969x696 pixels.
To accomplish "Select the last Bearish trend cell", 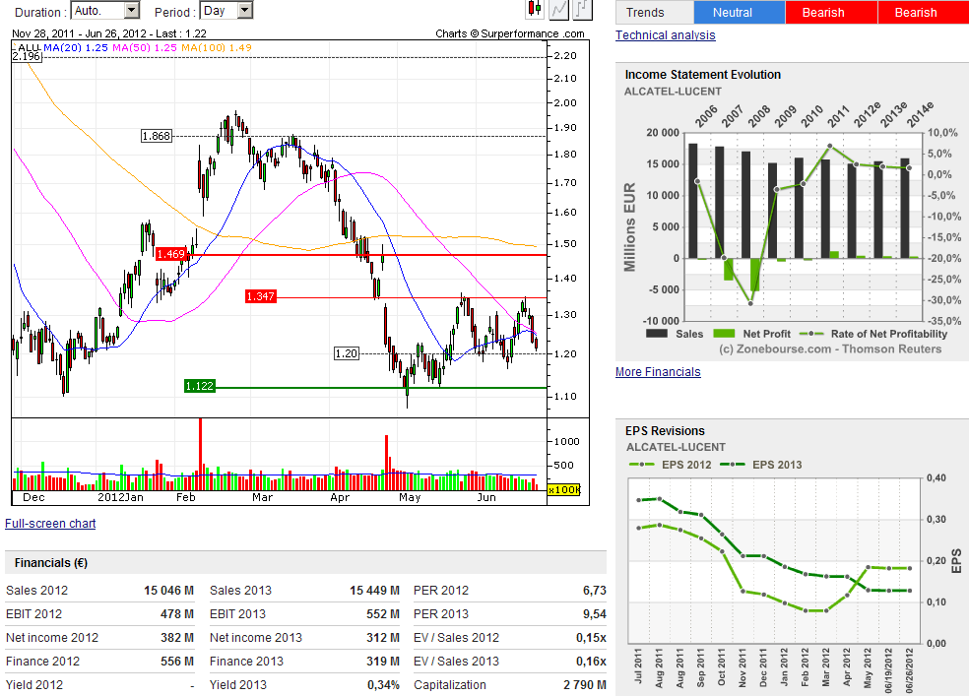I will click(x=924, y=13).
